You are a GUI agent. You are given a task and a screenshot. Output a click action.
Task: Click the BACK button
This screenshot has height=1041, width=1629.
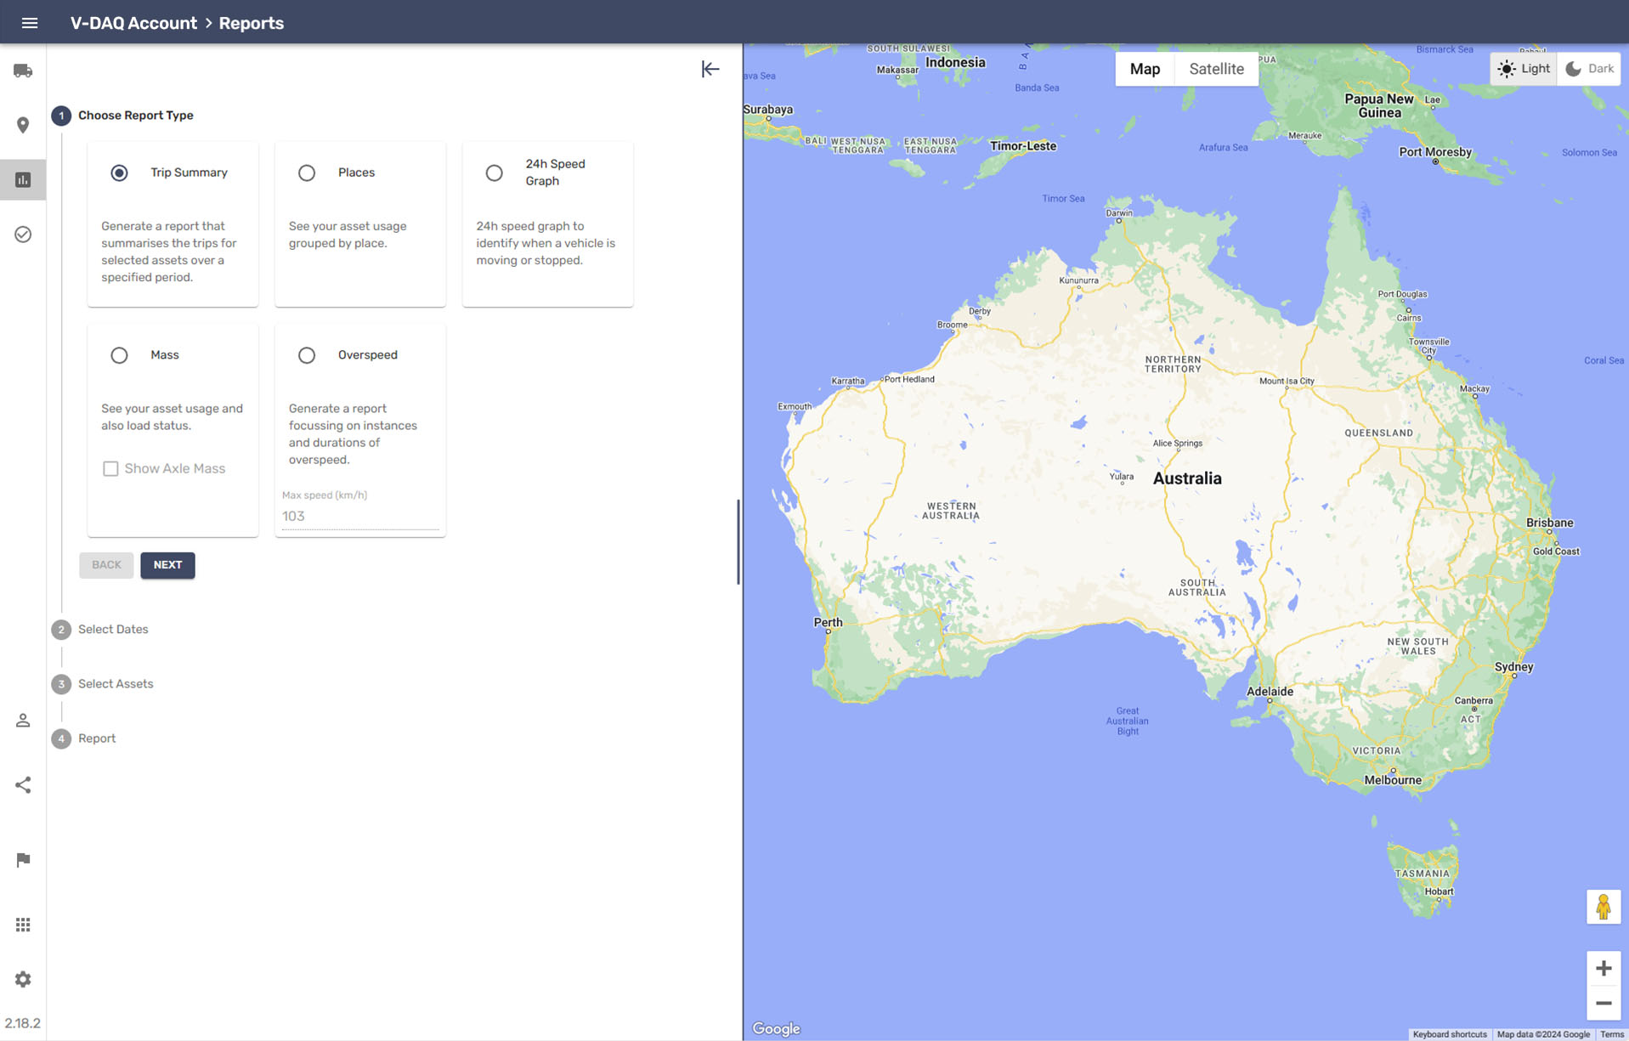coord(106,565)
